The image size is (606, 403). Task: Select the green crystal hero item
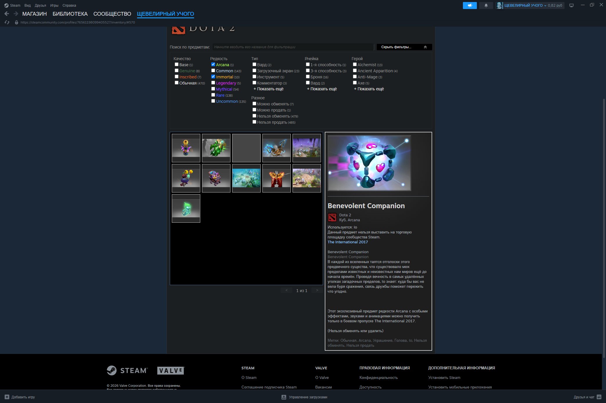pyautogui.click(x=216, y=148)
